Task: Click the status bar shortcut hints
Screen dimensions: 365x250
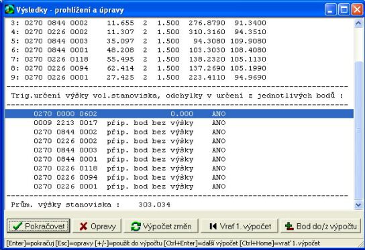Action: (x=163, y=243)
